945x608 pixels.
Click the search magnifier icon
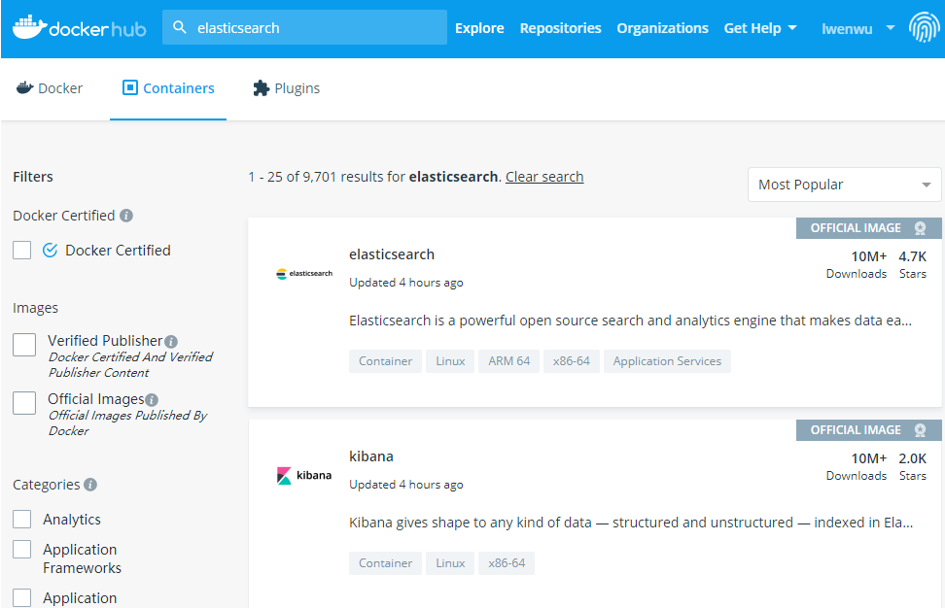(x=180, y=27)
